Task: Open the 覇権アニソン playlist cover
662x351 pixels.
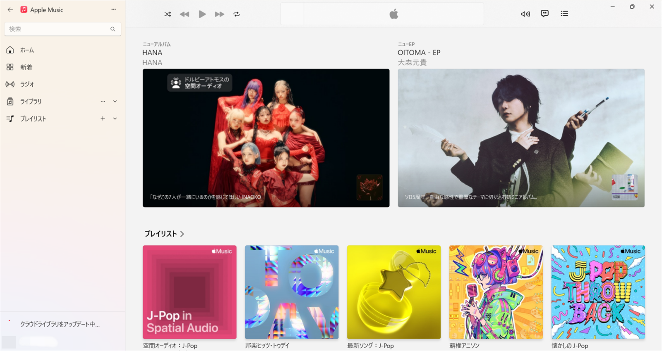Action: [x=496, y=292]
